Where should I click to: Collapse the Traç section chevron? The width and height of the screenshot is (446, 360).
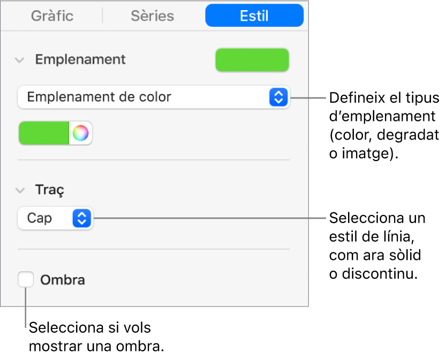(20, 190)
